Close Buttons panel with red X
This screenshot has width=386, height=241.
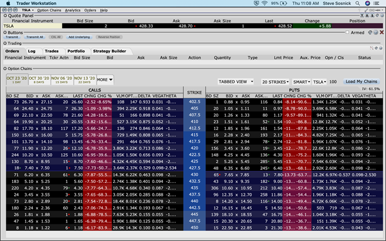pyautogui.click(x=382, y=32)
